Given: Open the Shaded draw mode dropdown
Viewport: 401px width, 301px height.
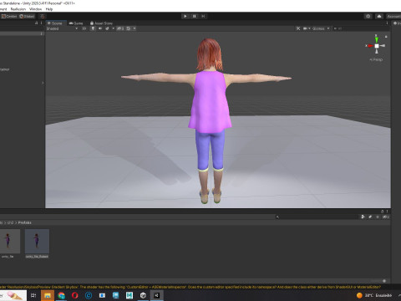Looking at the screenshot, I should (62, 28).
